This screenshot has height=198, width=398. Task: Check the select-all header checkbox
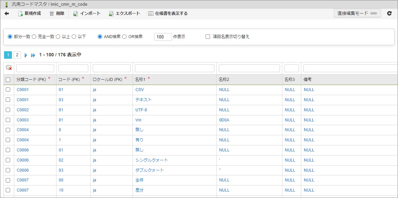coord(8,80)
